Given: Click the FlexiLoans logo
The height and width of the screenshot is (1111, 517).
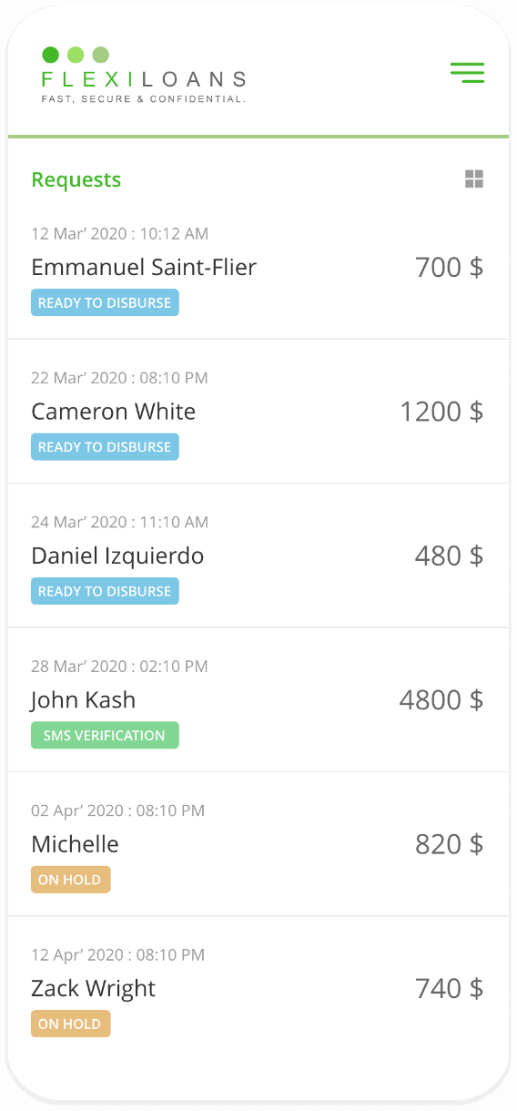Looking at the screenshot, I should [x=144, y=75].
